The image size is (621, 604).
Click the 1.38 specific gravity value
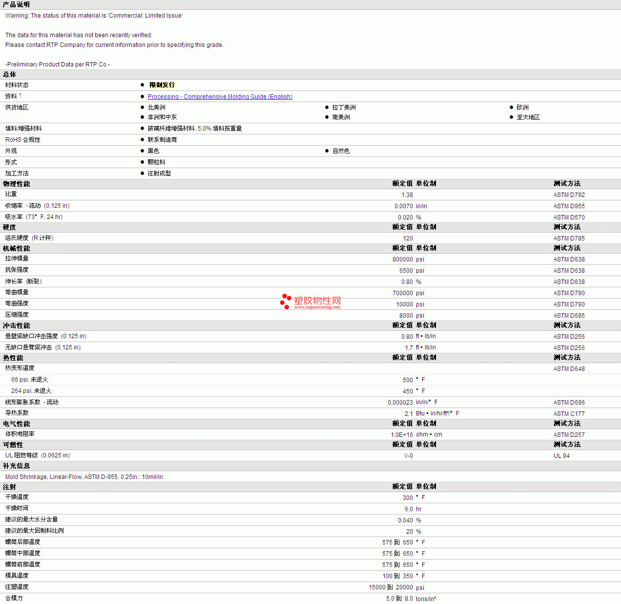[407, 195]
